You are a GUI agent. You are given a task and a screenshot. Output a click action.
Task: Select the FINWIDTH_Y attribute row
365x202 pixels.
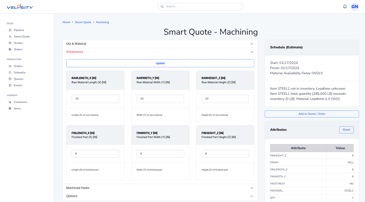coord(312,176)
